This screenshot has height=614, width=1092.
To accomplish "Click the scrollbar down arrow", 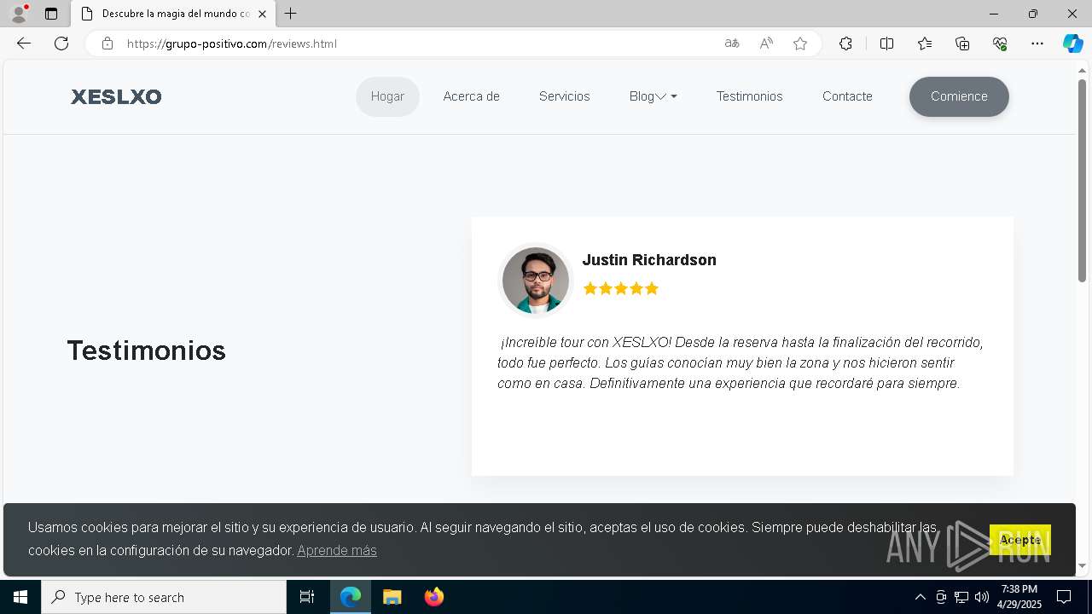I will pos(1083,565).
